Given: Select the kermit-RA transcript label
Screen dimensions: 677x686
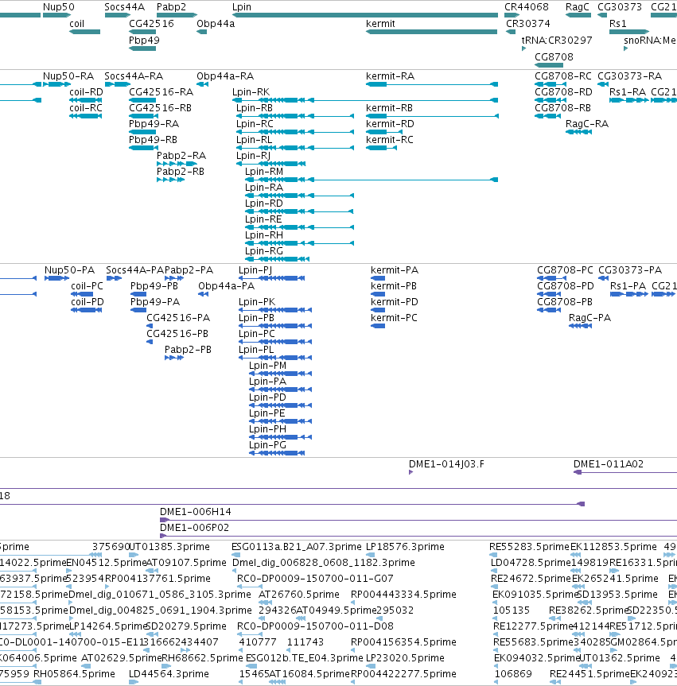Looking at the screenshot, I should pos(390,76).
